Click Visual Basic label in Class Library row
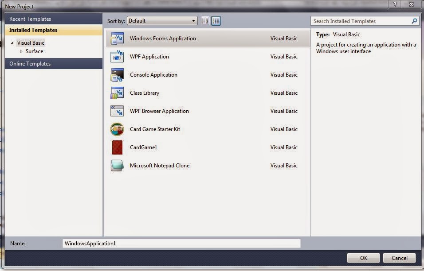 284,93
